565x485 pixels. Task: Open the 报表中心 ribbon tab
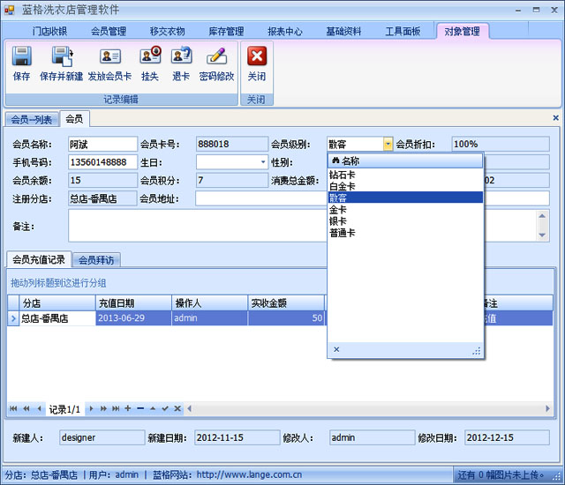[284, 31]
